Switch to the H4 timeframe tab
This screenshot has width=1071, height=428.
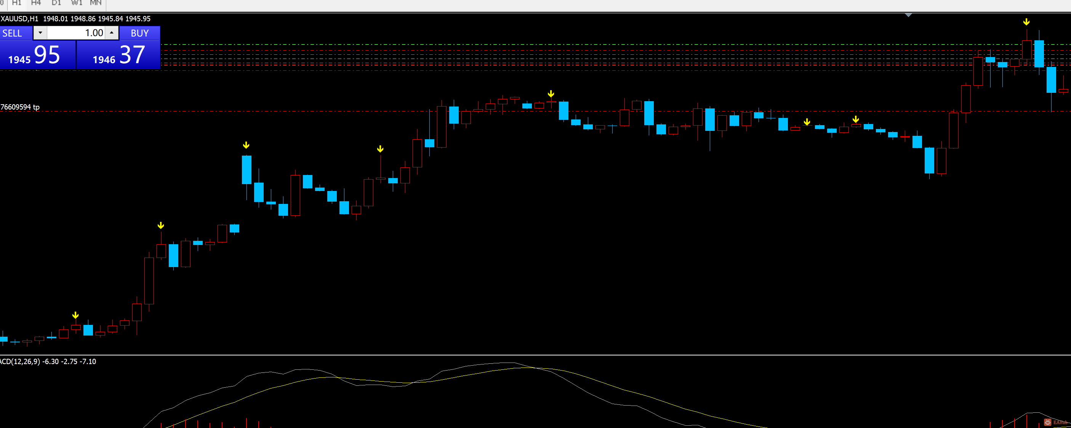[x=36, y=3]
